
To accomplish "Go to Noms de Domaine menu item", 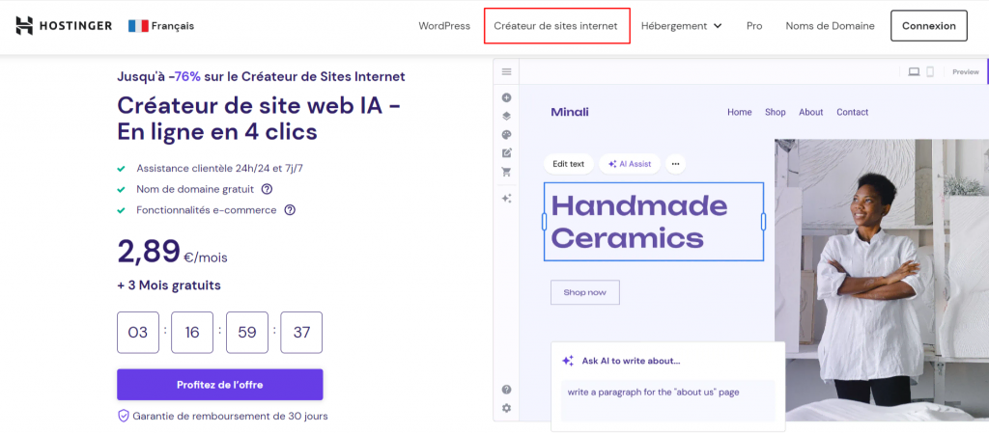I will pyautogui.click(x=830, y=26).
